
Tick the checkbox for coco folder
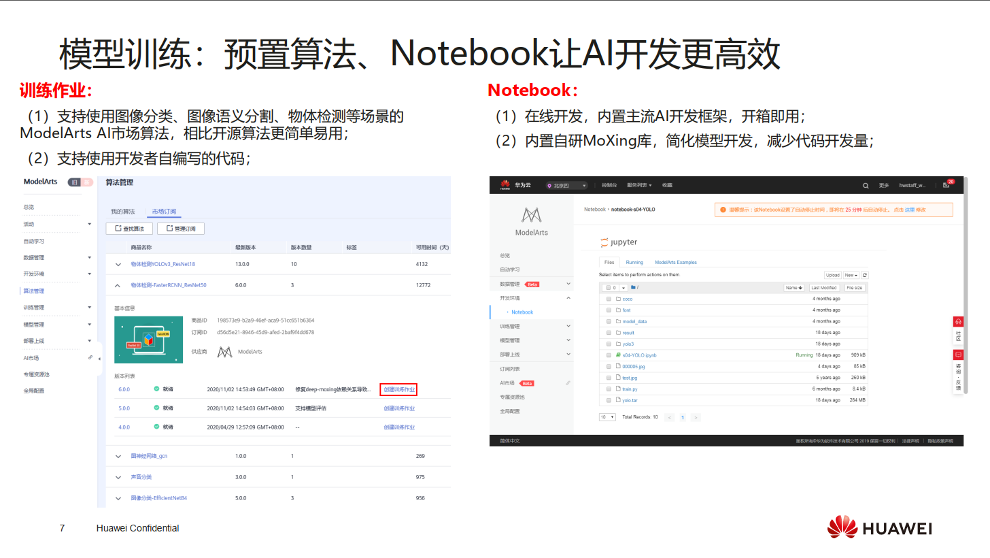point(609,299)
